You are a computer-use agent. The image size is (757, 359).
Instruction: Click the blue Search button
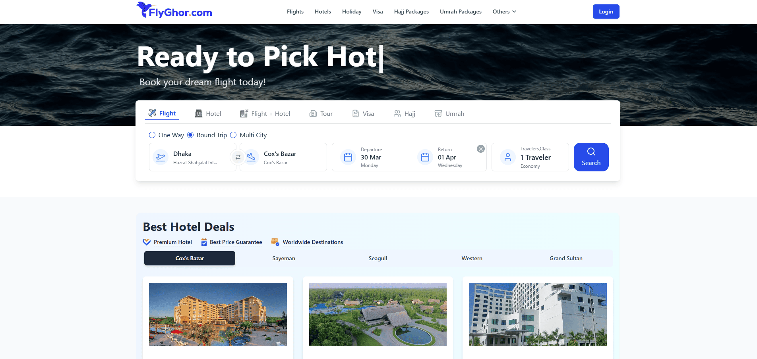tap(591, 157)
